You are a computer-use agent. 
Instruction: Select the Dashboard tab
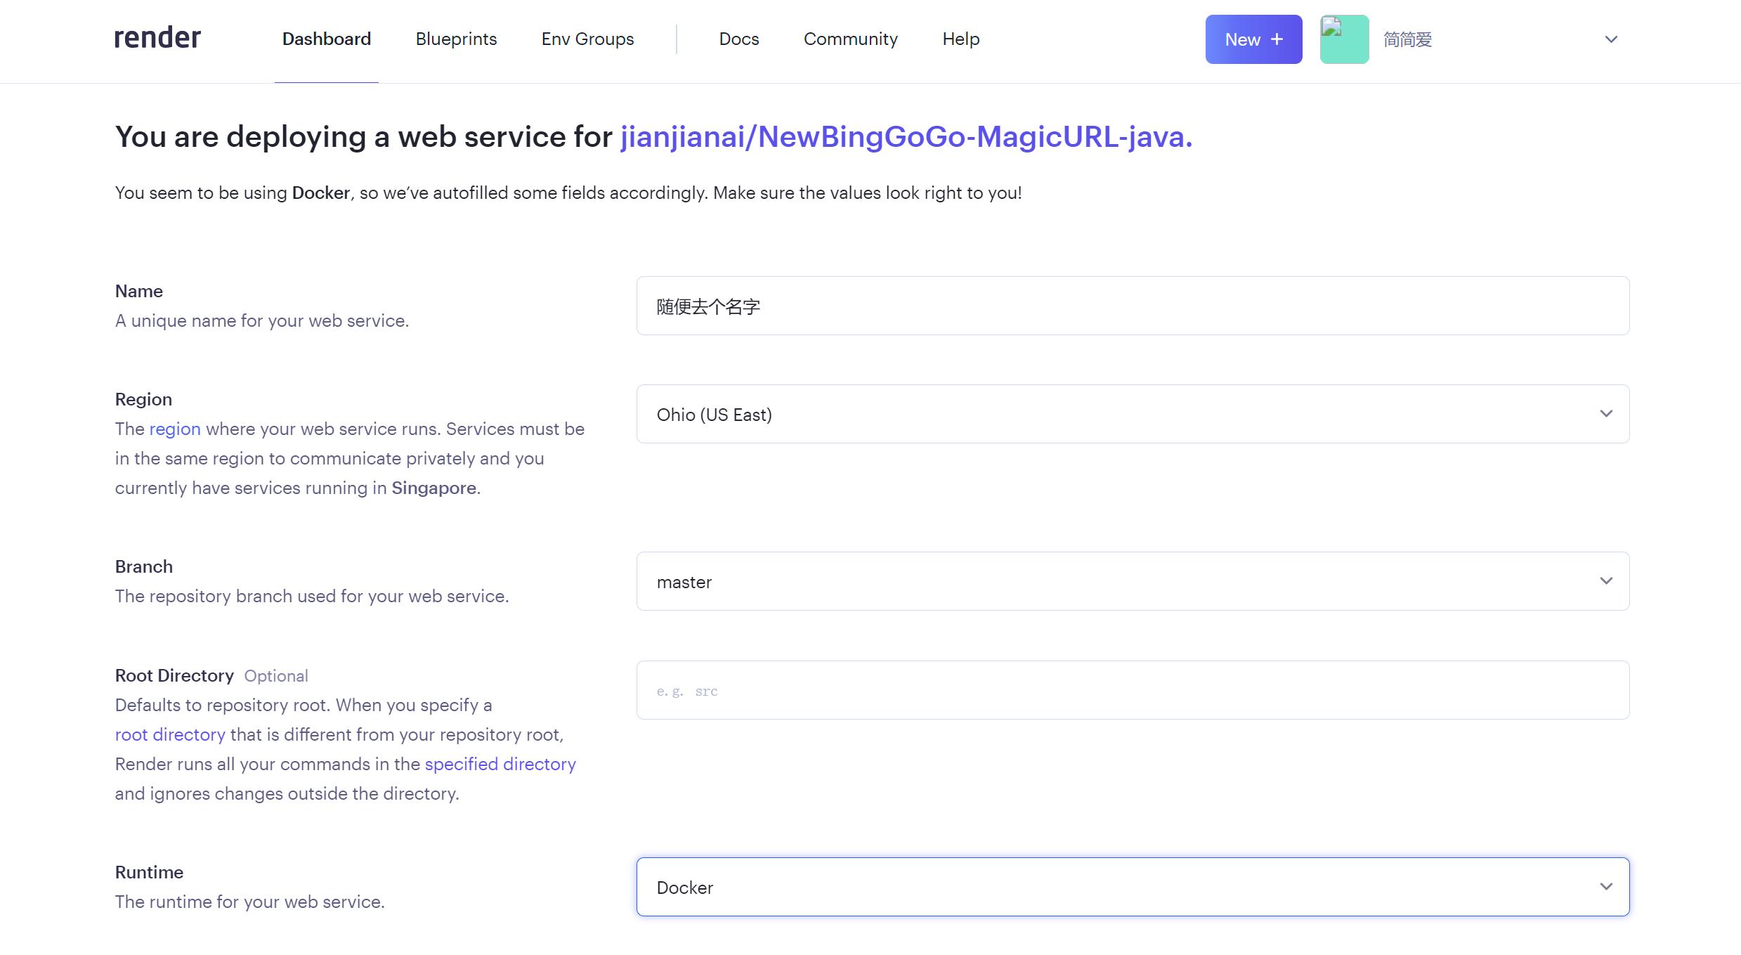(326, 39)
